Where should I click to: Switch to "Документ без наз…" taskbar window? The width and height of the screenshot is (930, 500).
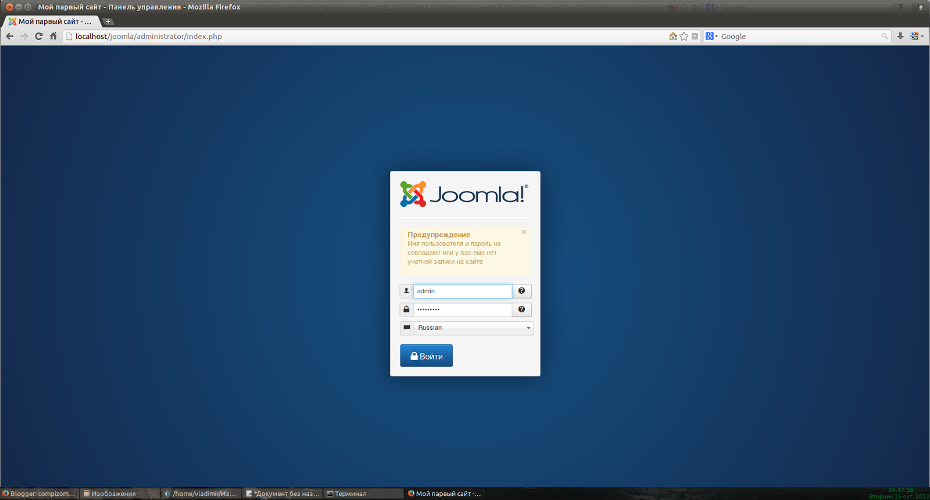(283, 494)
